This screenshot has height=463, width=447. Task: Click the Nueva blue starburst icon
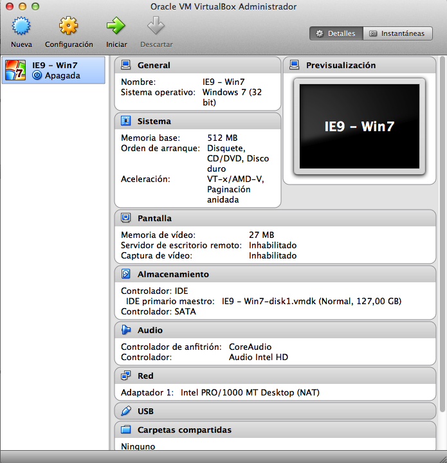pos(21,26)
